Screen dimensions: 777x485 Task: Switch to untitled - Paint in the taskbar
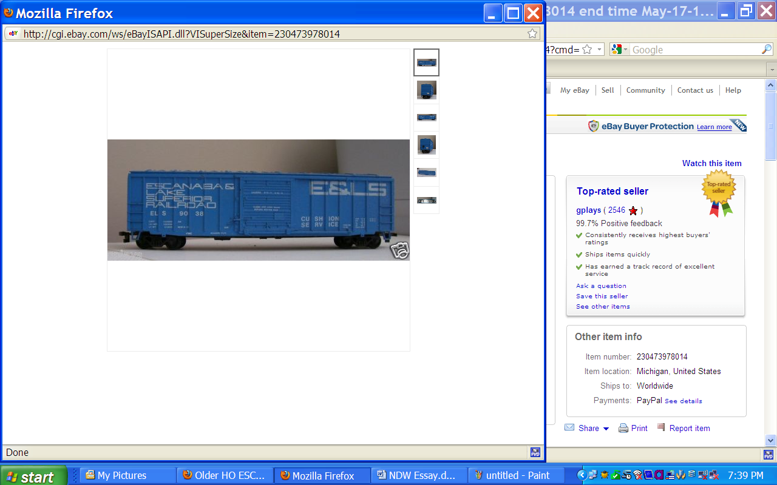[516, 475]
